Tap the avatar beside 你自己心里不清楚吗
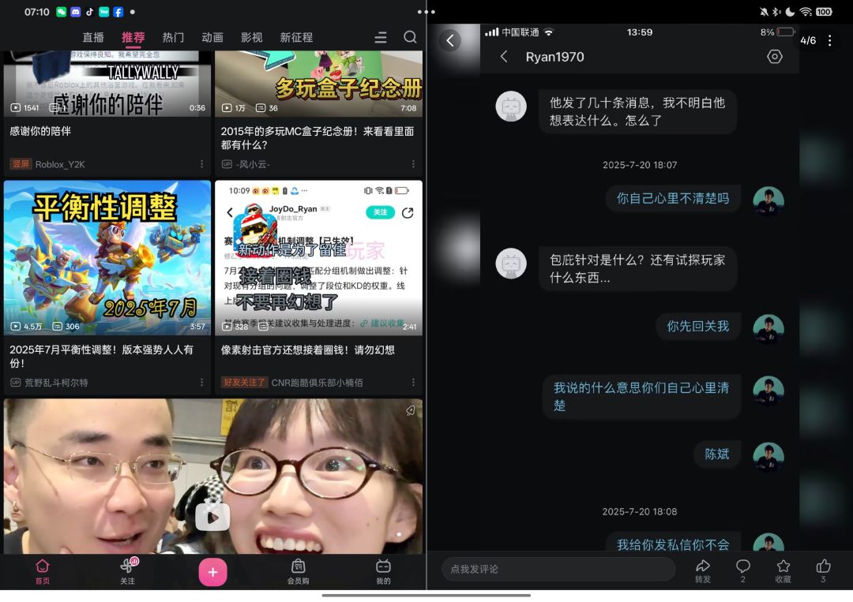Image resolution: width=853 pixels, height=602 pixels. (768, 201)
